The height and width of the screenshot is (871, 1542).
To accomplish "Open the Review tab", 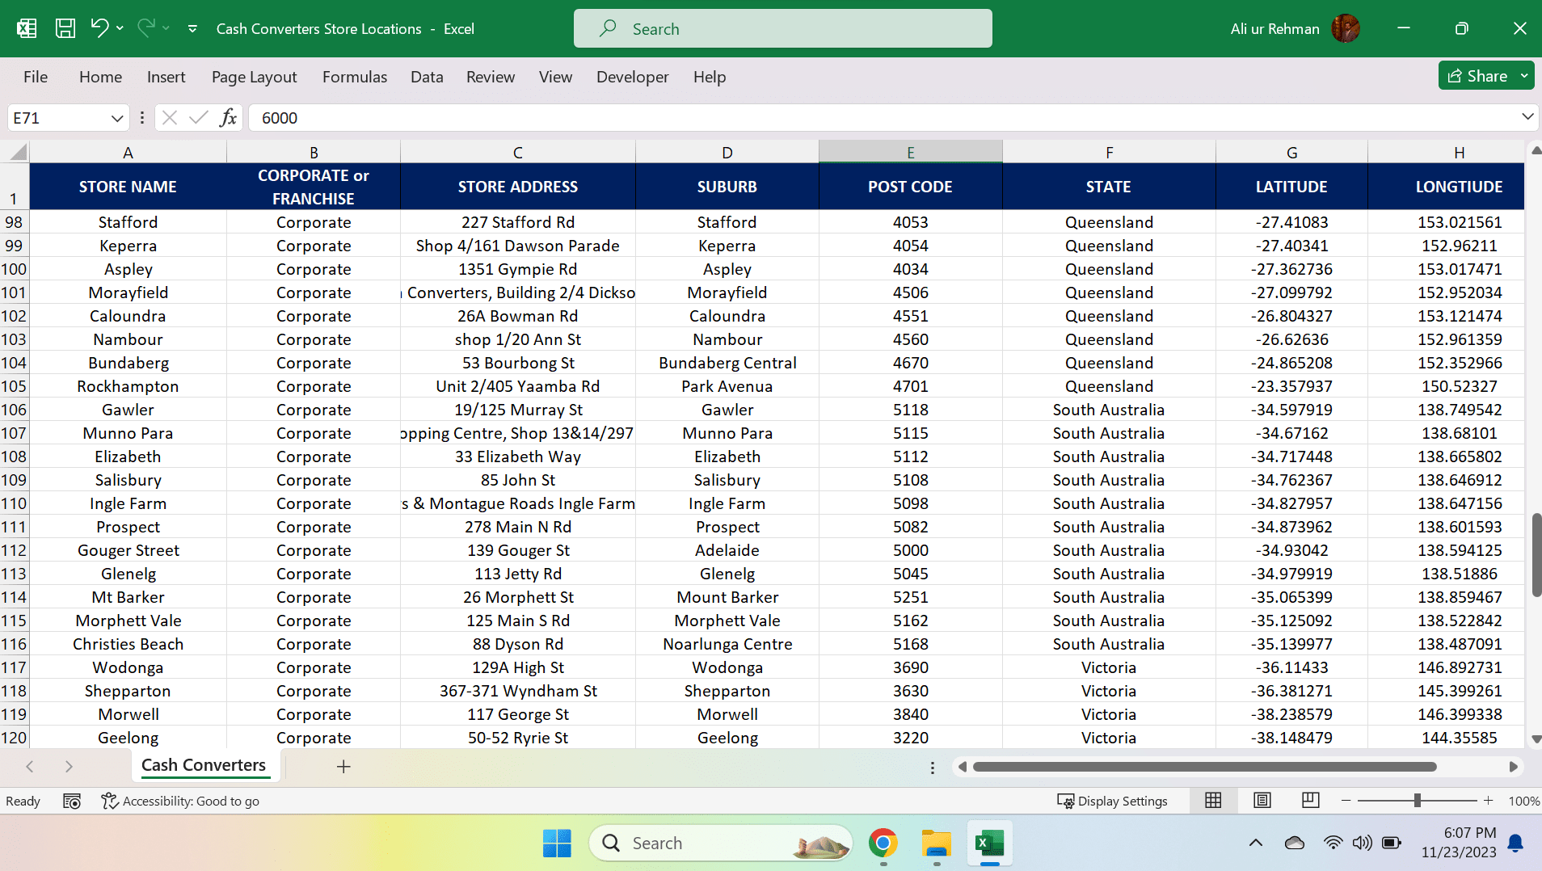I will click(x=490, y=77).
